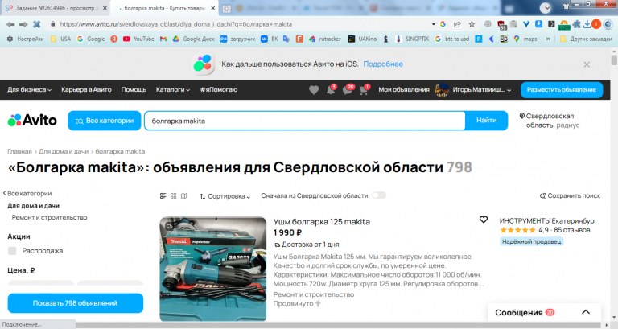Open Avito messages chat bubble icon
Image resolution: width=618 pixels, height=329 pixels.
click(x=348, y=90)
